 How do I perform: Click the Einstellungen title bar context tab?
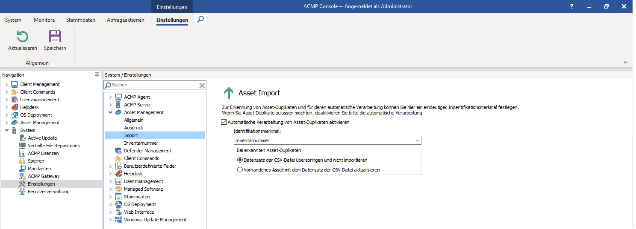pyautogui.click(x=172, y=7)
